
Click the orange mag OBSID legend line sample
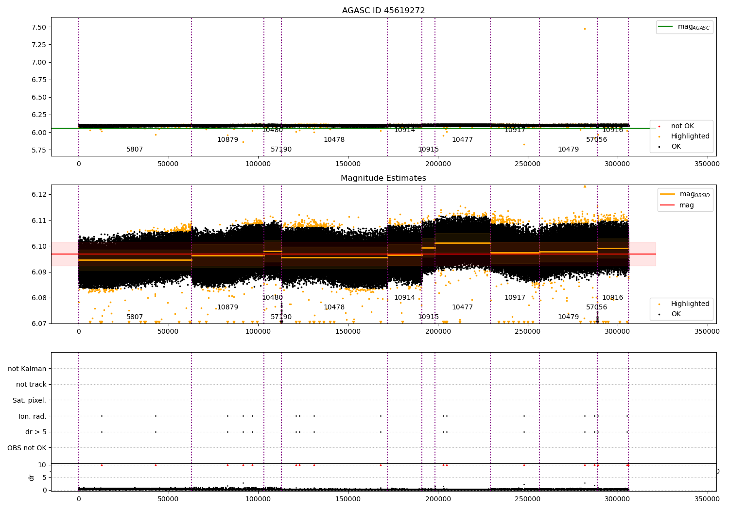tap(667, 194)
